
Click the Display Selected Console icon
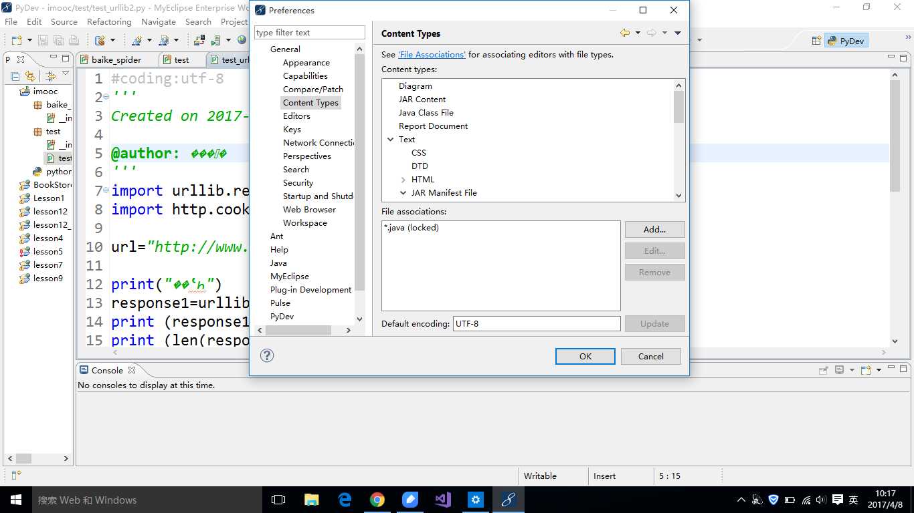[x=839, y=370]
